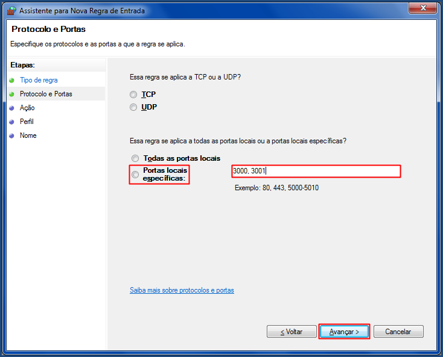The image size is (443, 357).
Task: Click the firewall icon in the title bar
Action: pos(11,11)
